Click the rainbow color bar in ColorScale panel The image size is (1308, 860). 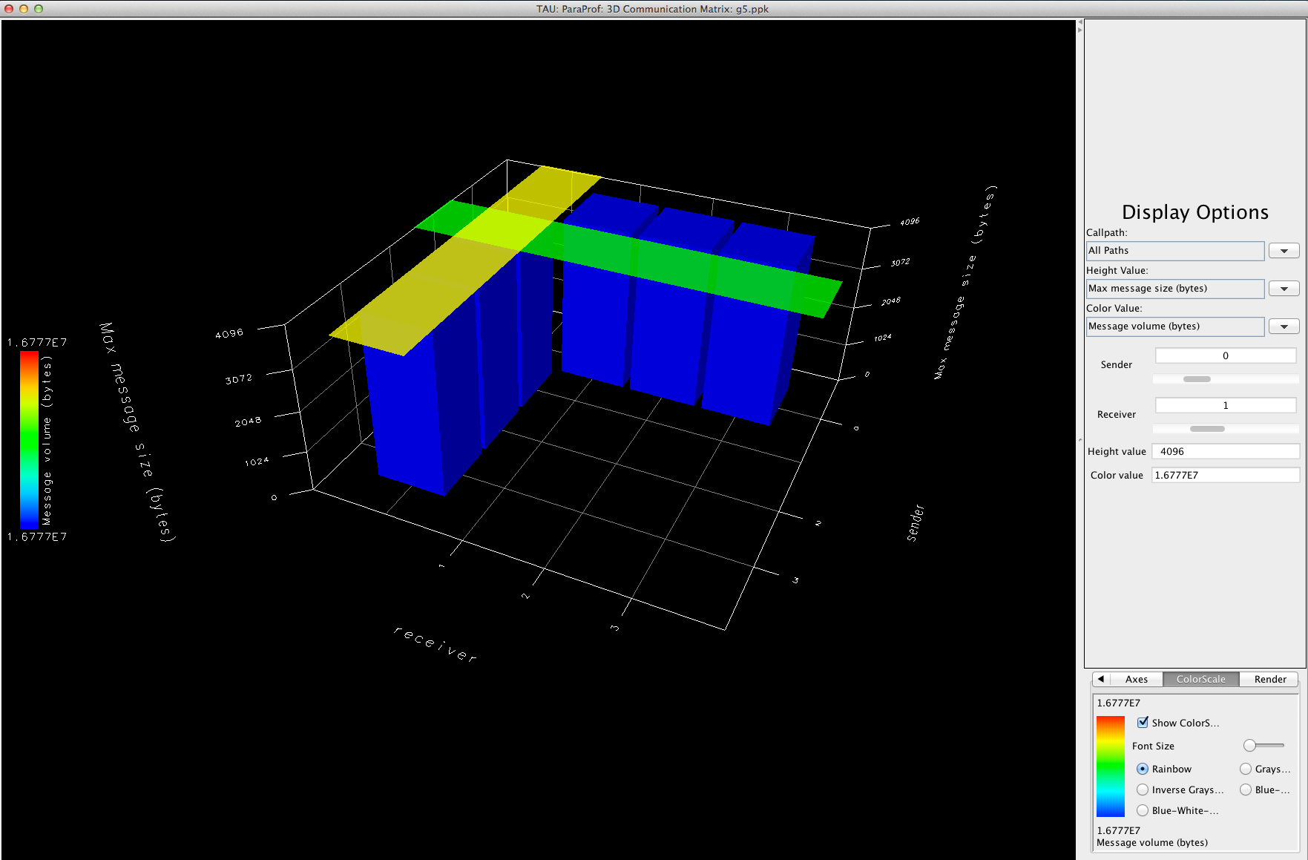[x=1110, y=767]
